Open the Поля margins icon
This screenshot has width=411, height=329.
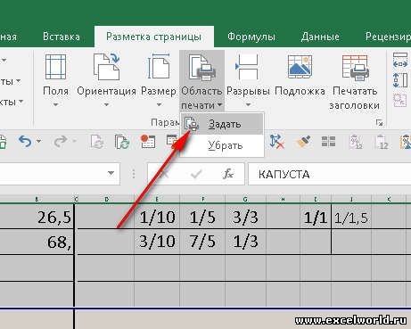coord(55,67)
